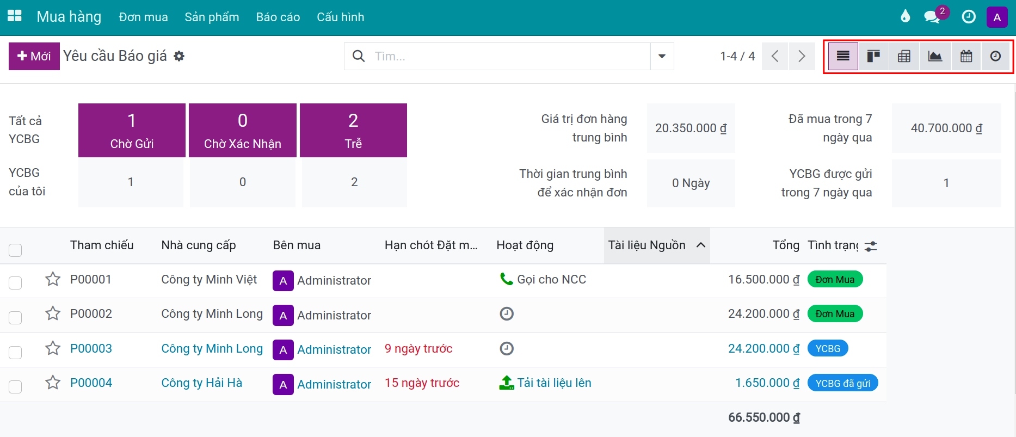1016x437 pixels.
Task: Open the Cấu hình menu
Action: (x=341, y=17)
